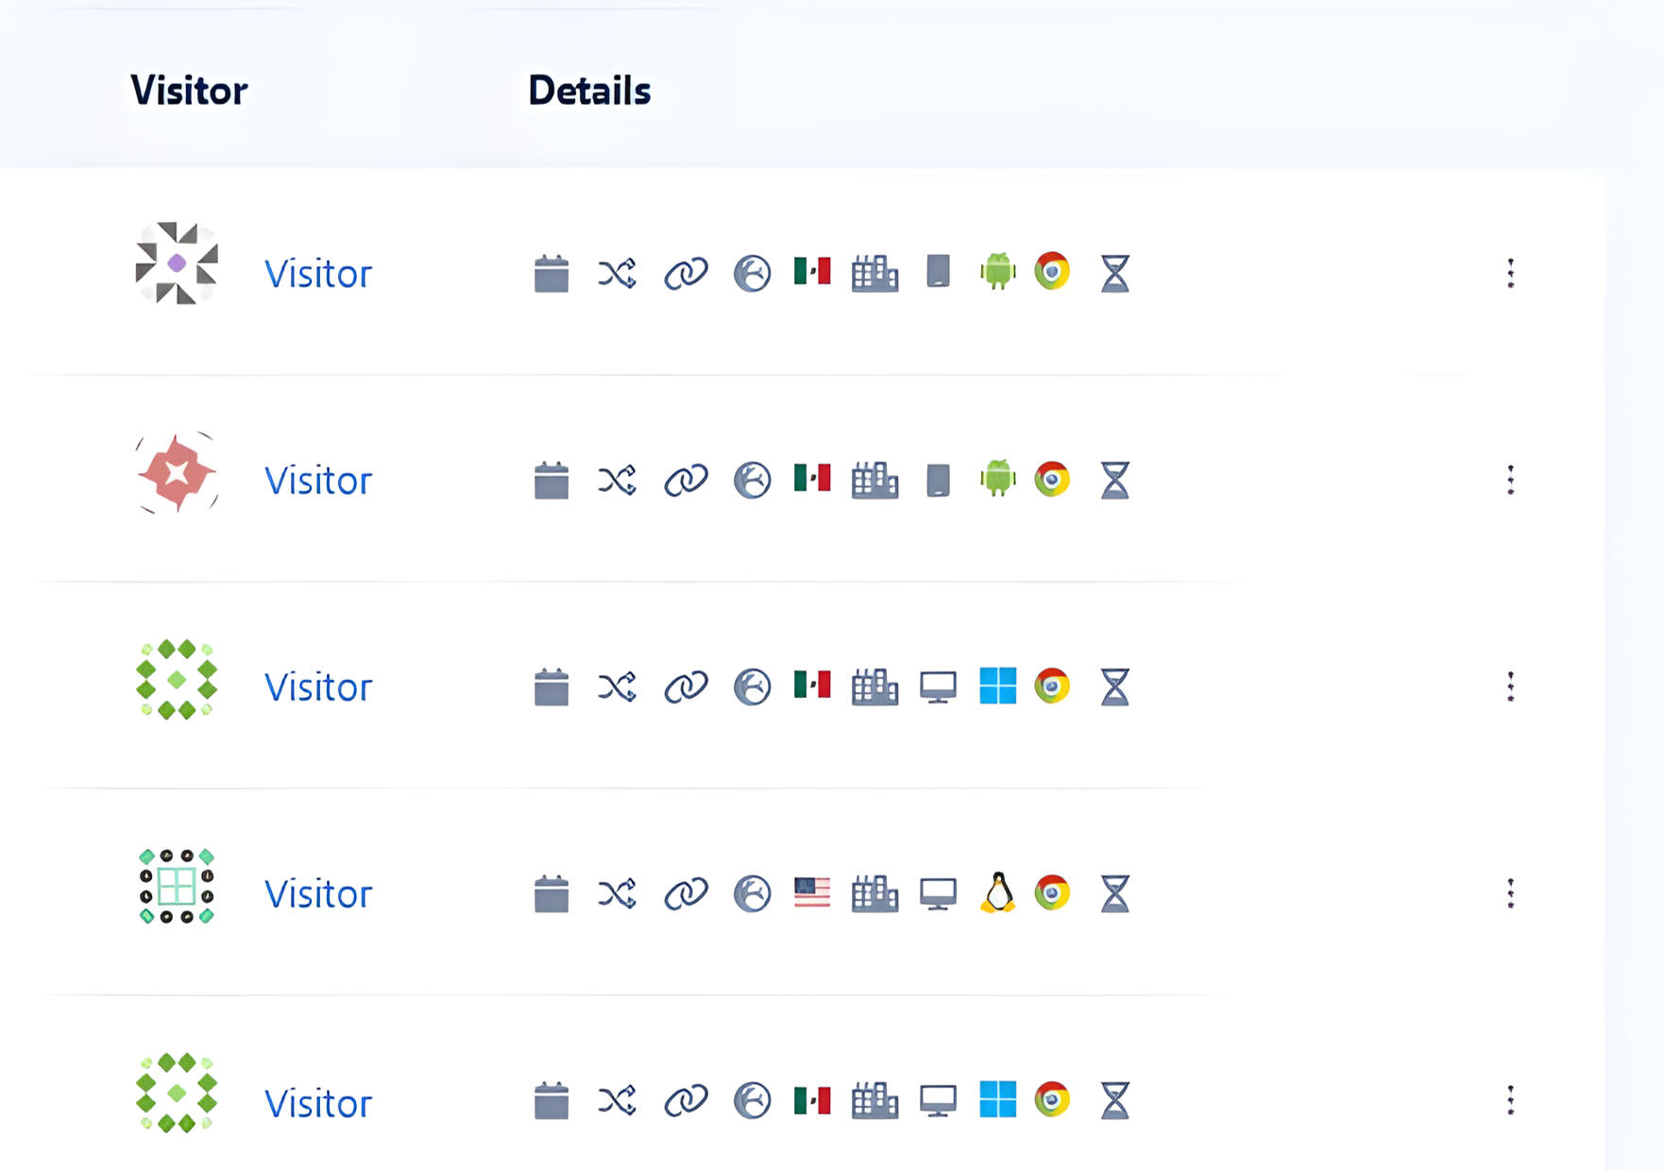
Task: Open Visitor link beside gray pinwheel avatar
Action: [318, 274]
